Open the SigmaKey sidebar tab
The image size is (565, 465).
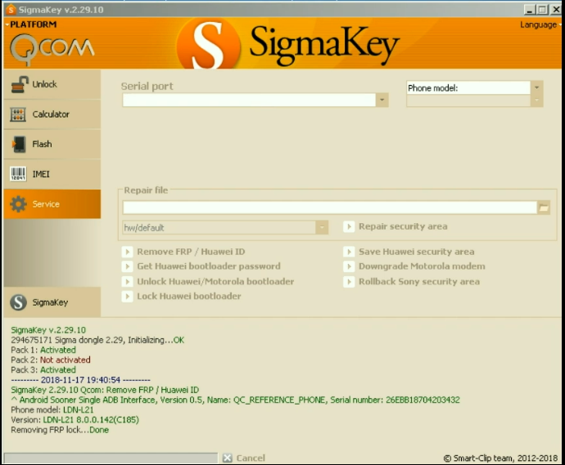tap(52, 302)
